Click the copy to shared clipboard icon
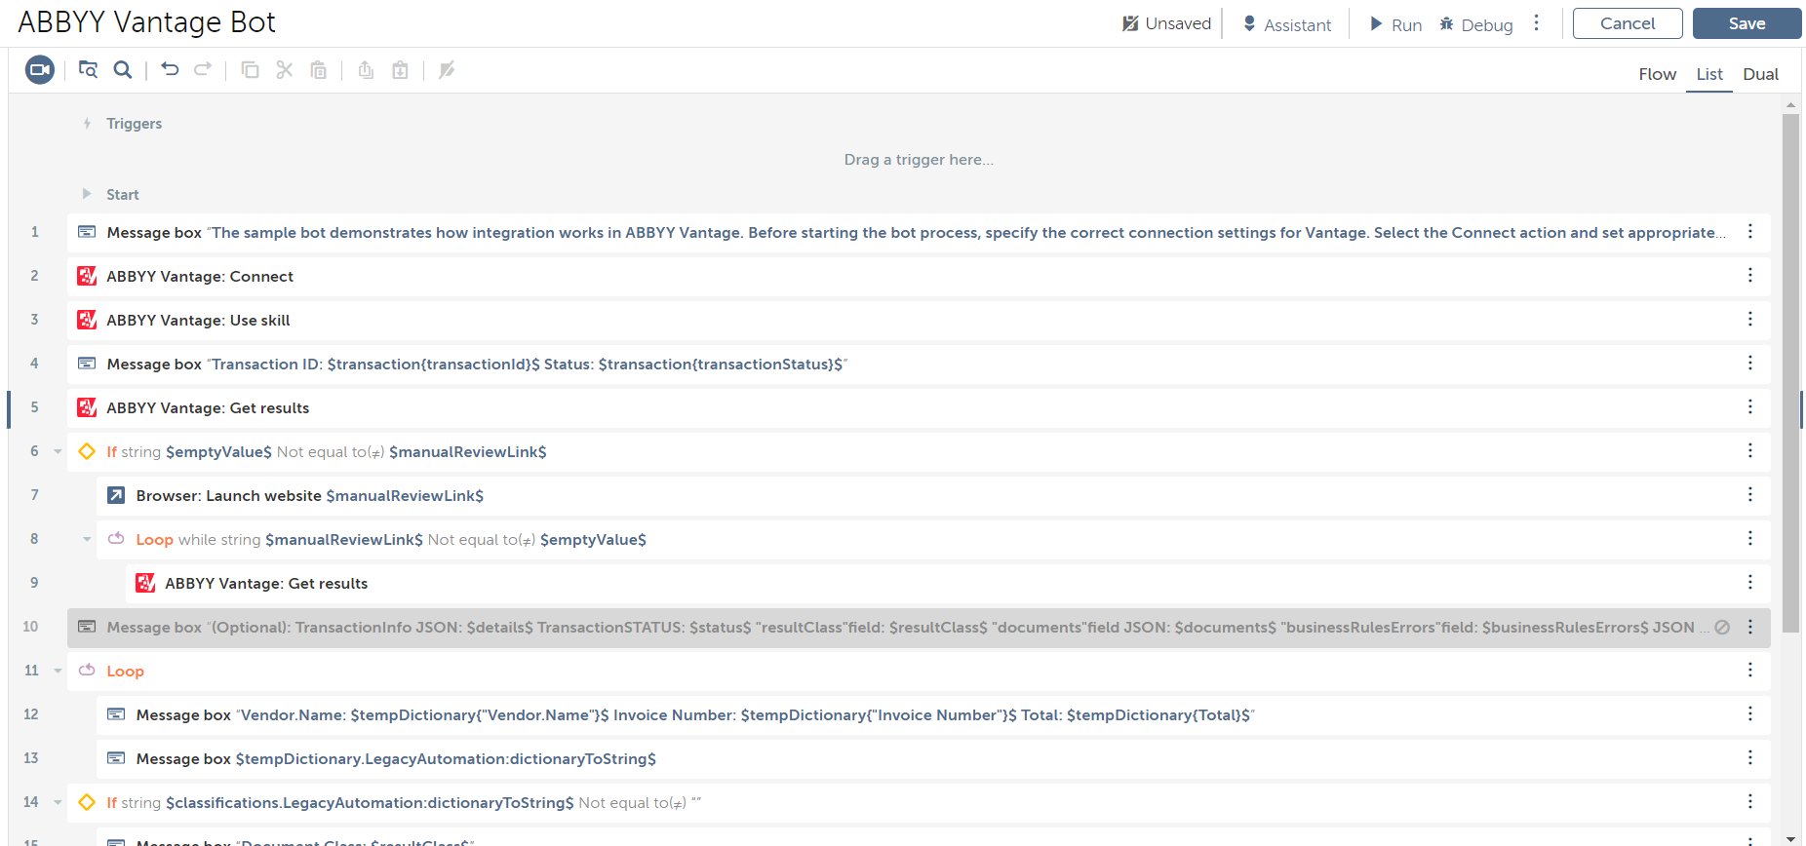This screenshot has height=846, width=1806. pyautogui.click(x=366, y=70)
